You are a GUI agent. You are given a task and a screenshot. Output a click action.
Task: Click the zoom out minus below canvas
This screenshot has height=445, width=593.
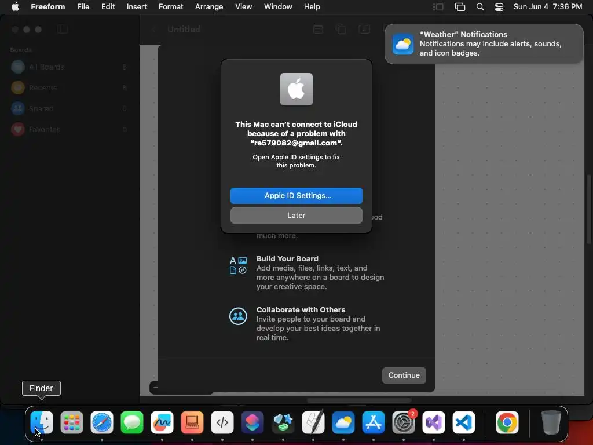point(155,387)
